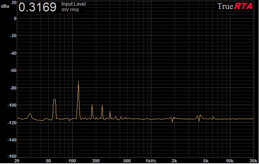The image size is (259, 164).
Task: Click the 1kHz frequency axis label
Action: [x=151, y=161]
